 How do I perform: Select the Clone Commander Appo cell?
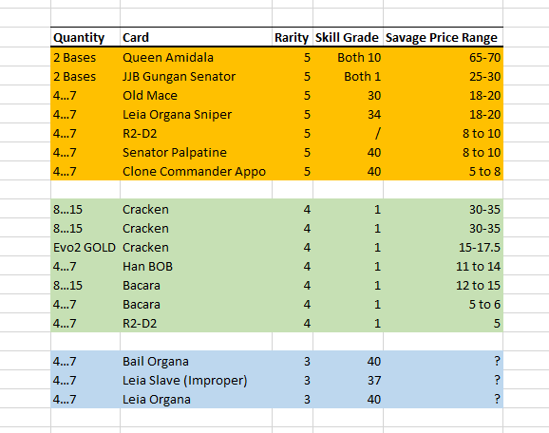click(196, 171)
